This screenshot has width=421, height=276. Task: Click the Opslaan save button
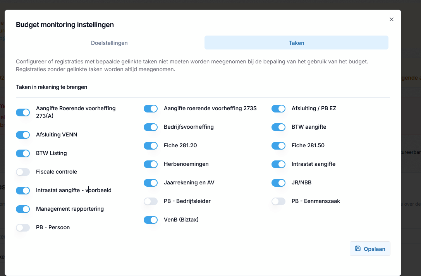click(x=370, y=249)
